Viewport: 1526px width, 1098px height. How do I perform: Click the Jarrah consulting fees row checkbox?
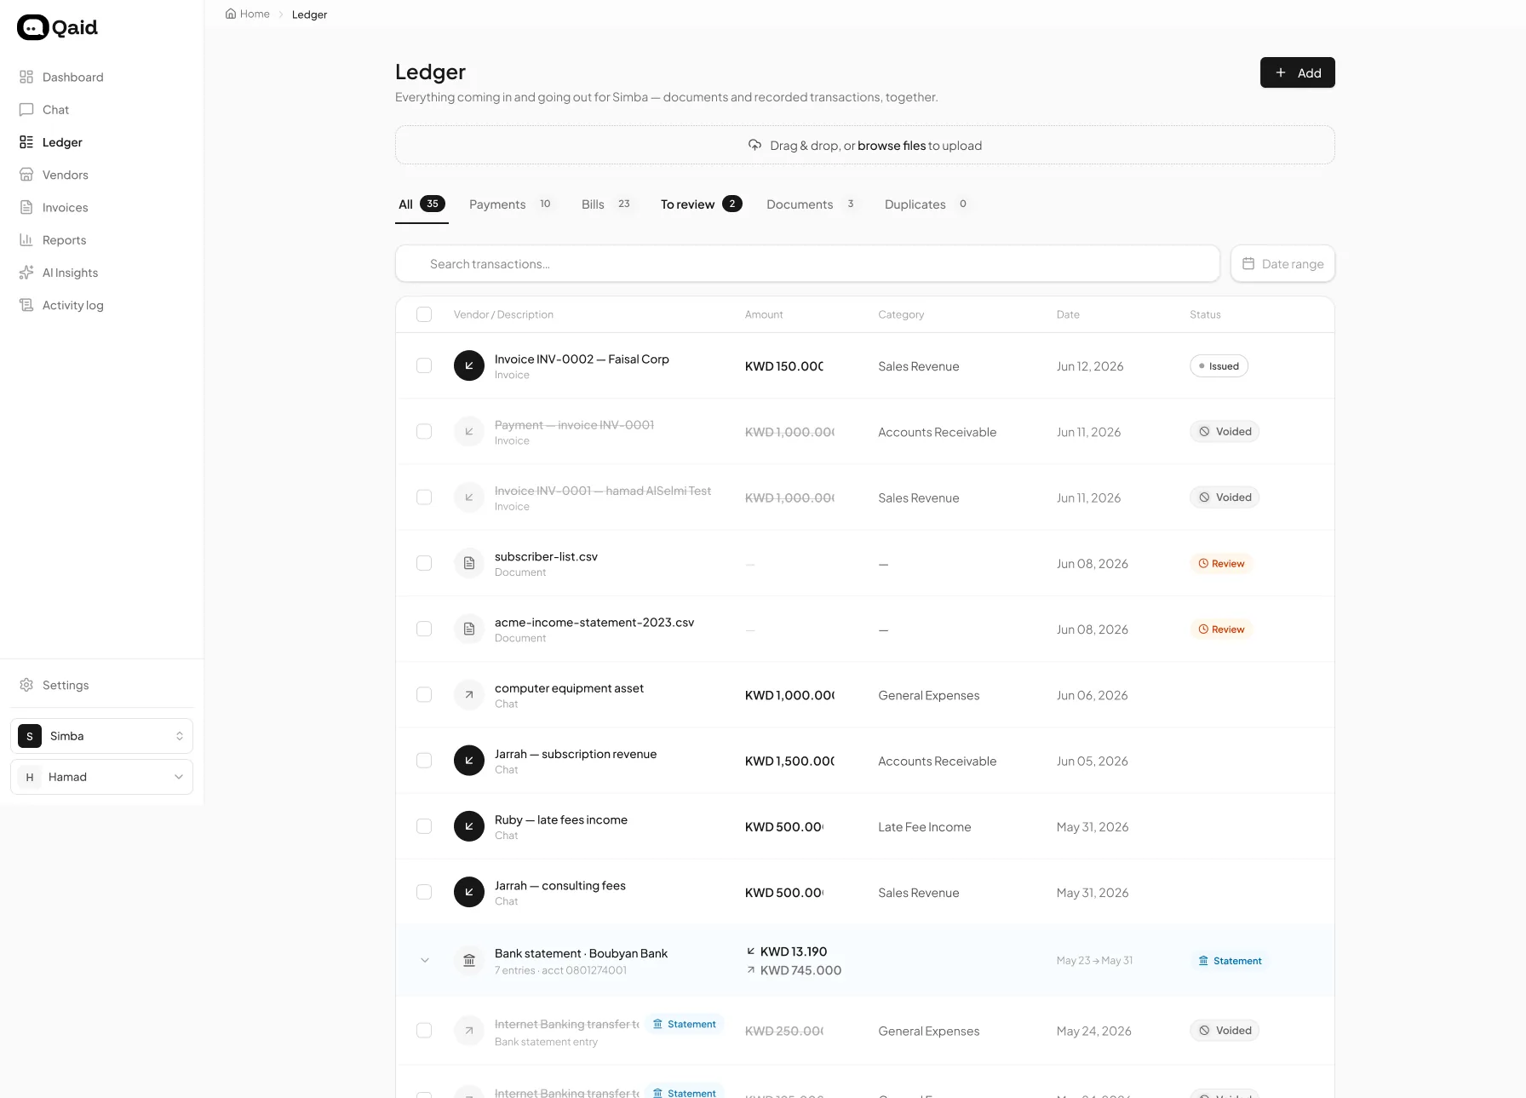[x=424, y=892]
